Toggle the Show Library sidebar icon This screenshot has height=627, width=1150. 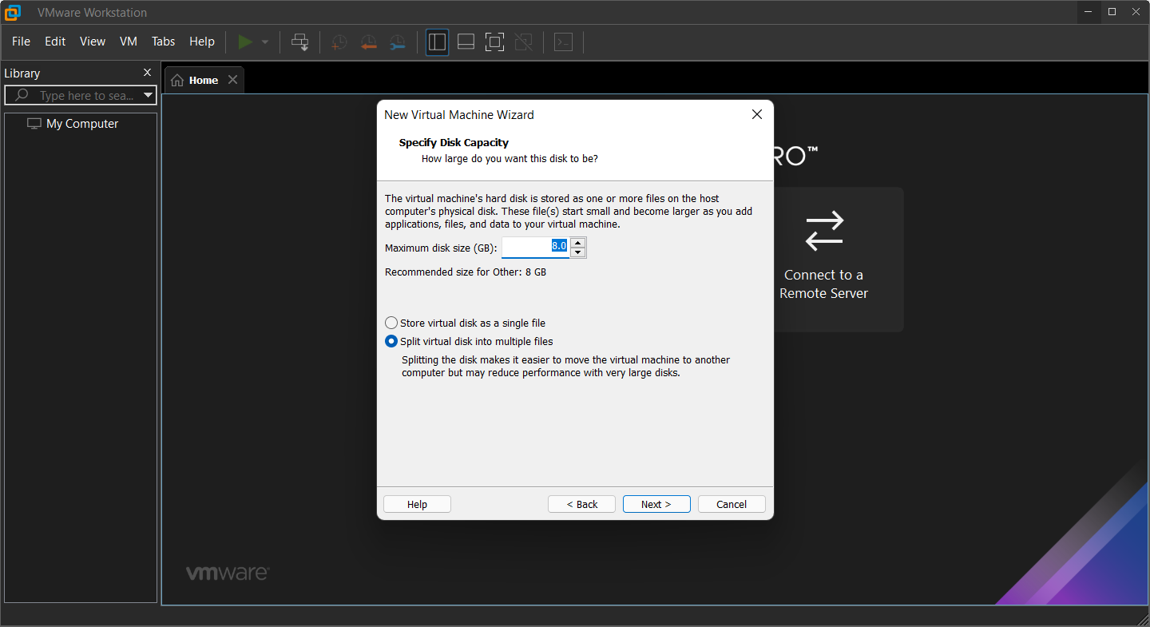click(437, 42)
